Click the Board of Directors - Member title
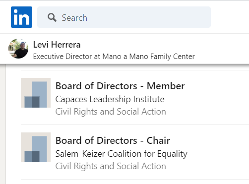Viewport: 249px width, 184px height. (120, 86)
